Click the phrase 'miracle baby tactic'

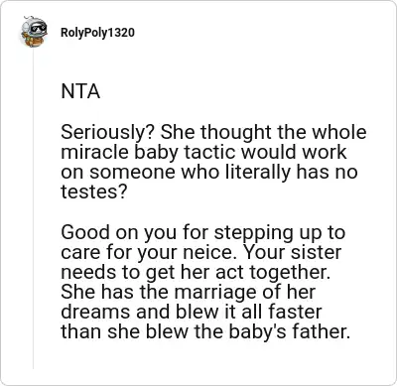pyautogui.click(x=149, y=153)
